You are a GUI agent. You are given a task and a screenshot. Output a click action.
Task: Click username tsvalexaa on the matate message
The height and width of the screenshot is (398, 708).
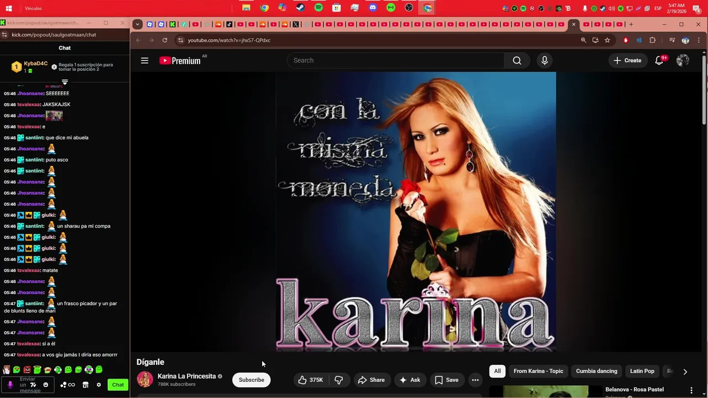(x=29, y=270)
